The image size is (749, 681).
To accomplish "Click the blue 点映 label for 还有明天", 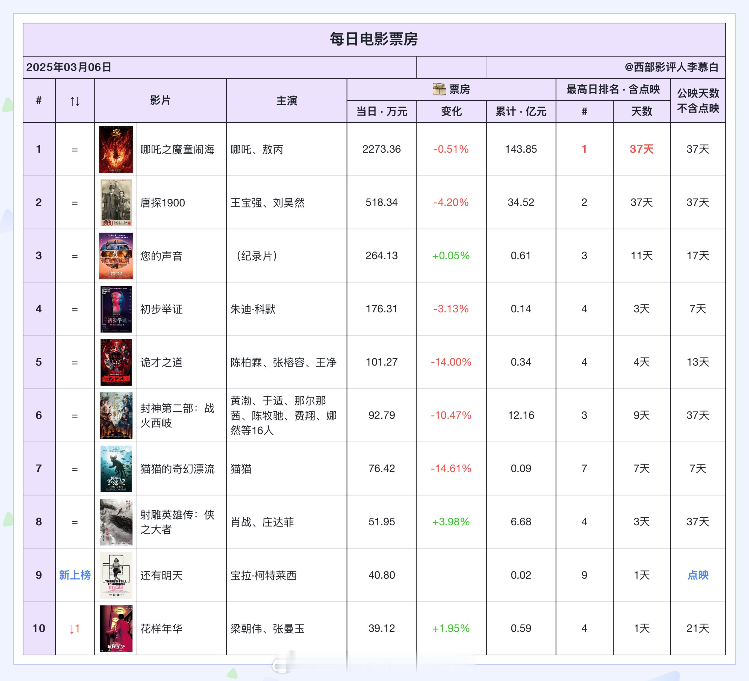I will (698, 575).
